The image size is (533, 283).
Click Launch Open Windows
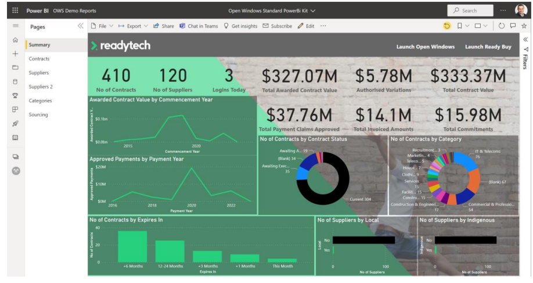coord(425,47)
